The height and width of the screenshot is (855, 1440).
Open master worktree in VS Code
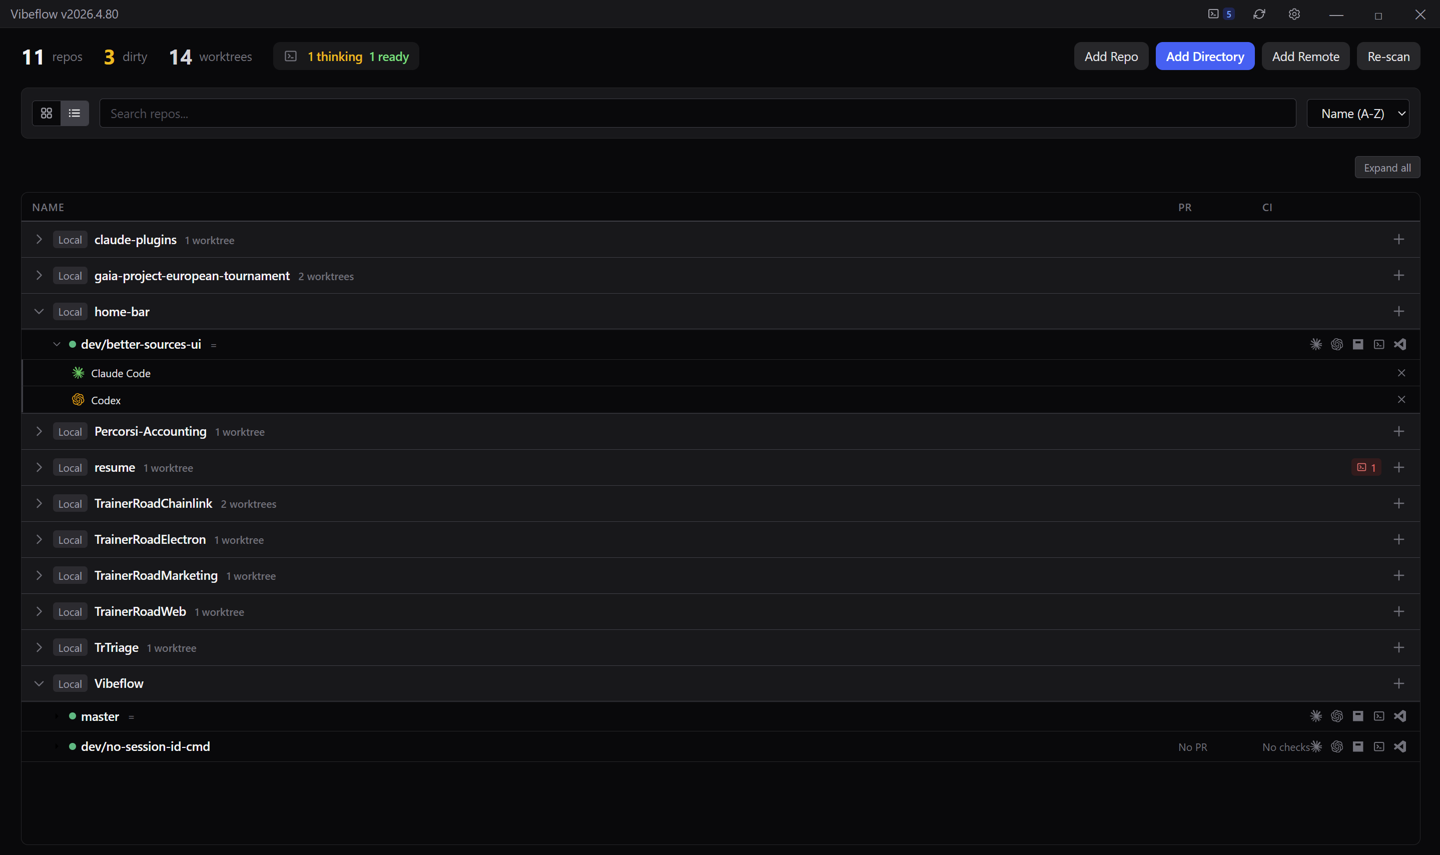[1399, 716]
